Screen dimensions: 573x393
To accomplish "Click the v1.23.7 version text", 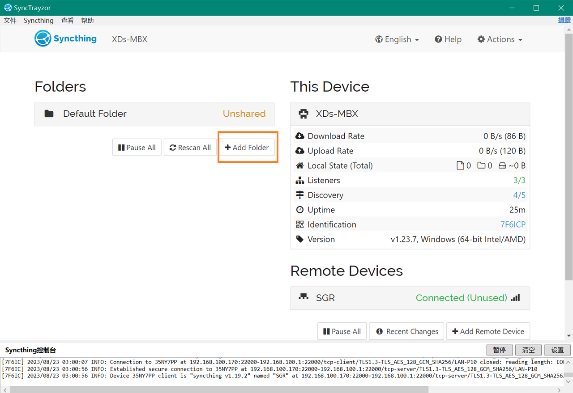I will 458,239.
